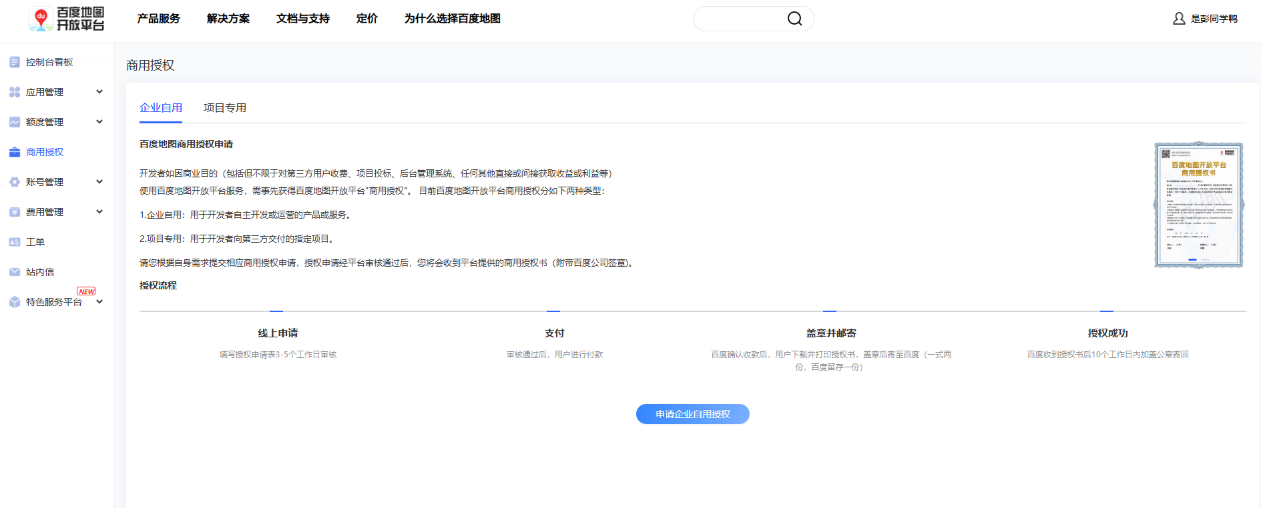Click the user profile avatar icon
1261x508 pixels.
(x=1179, y=19)
